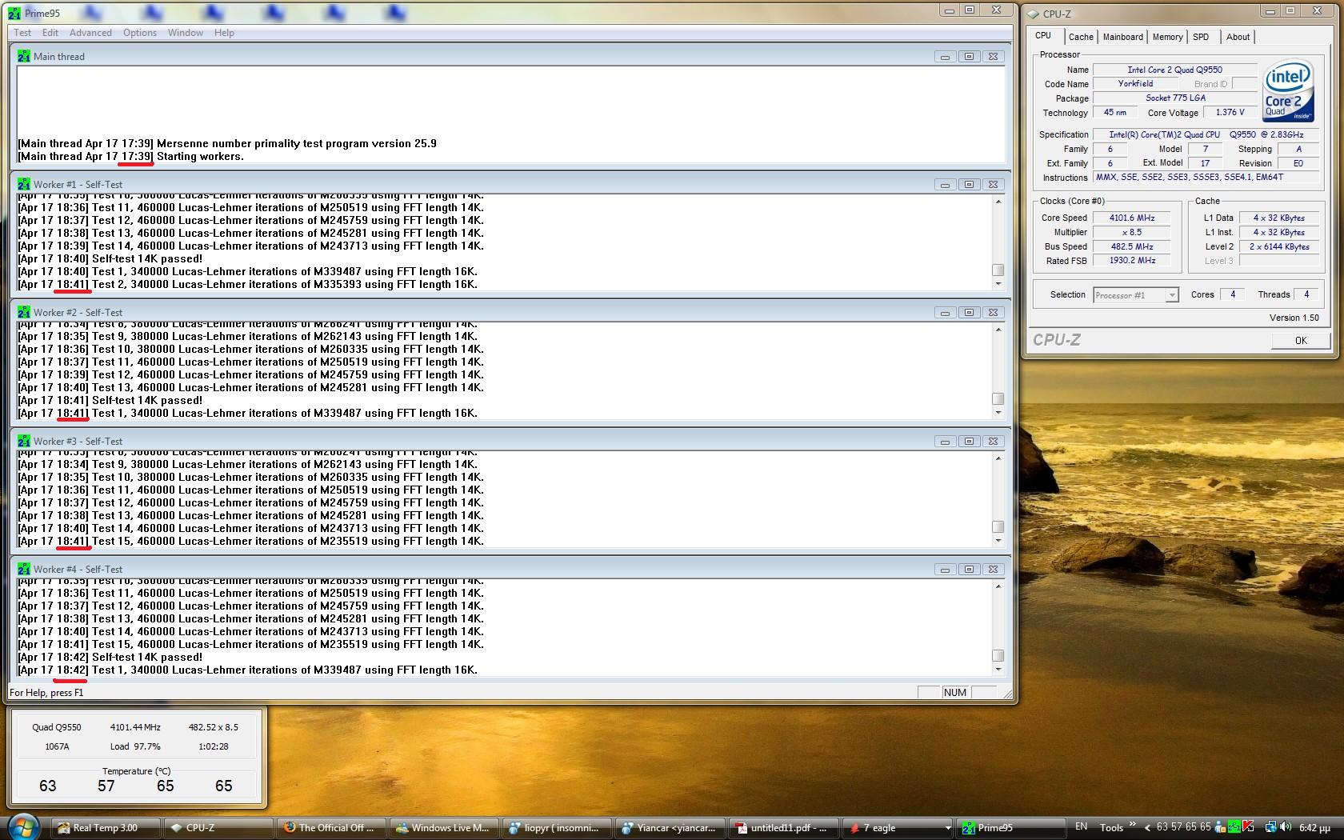1344x840 pixels.
Task: Click the green Prime95 tray icon
Action: tap(1235, 827)
